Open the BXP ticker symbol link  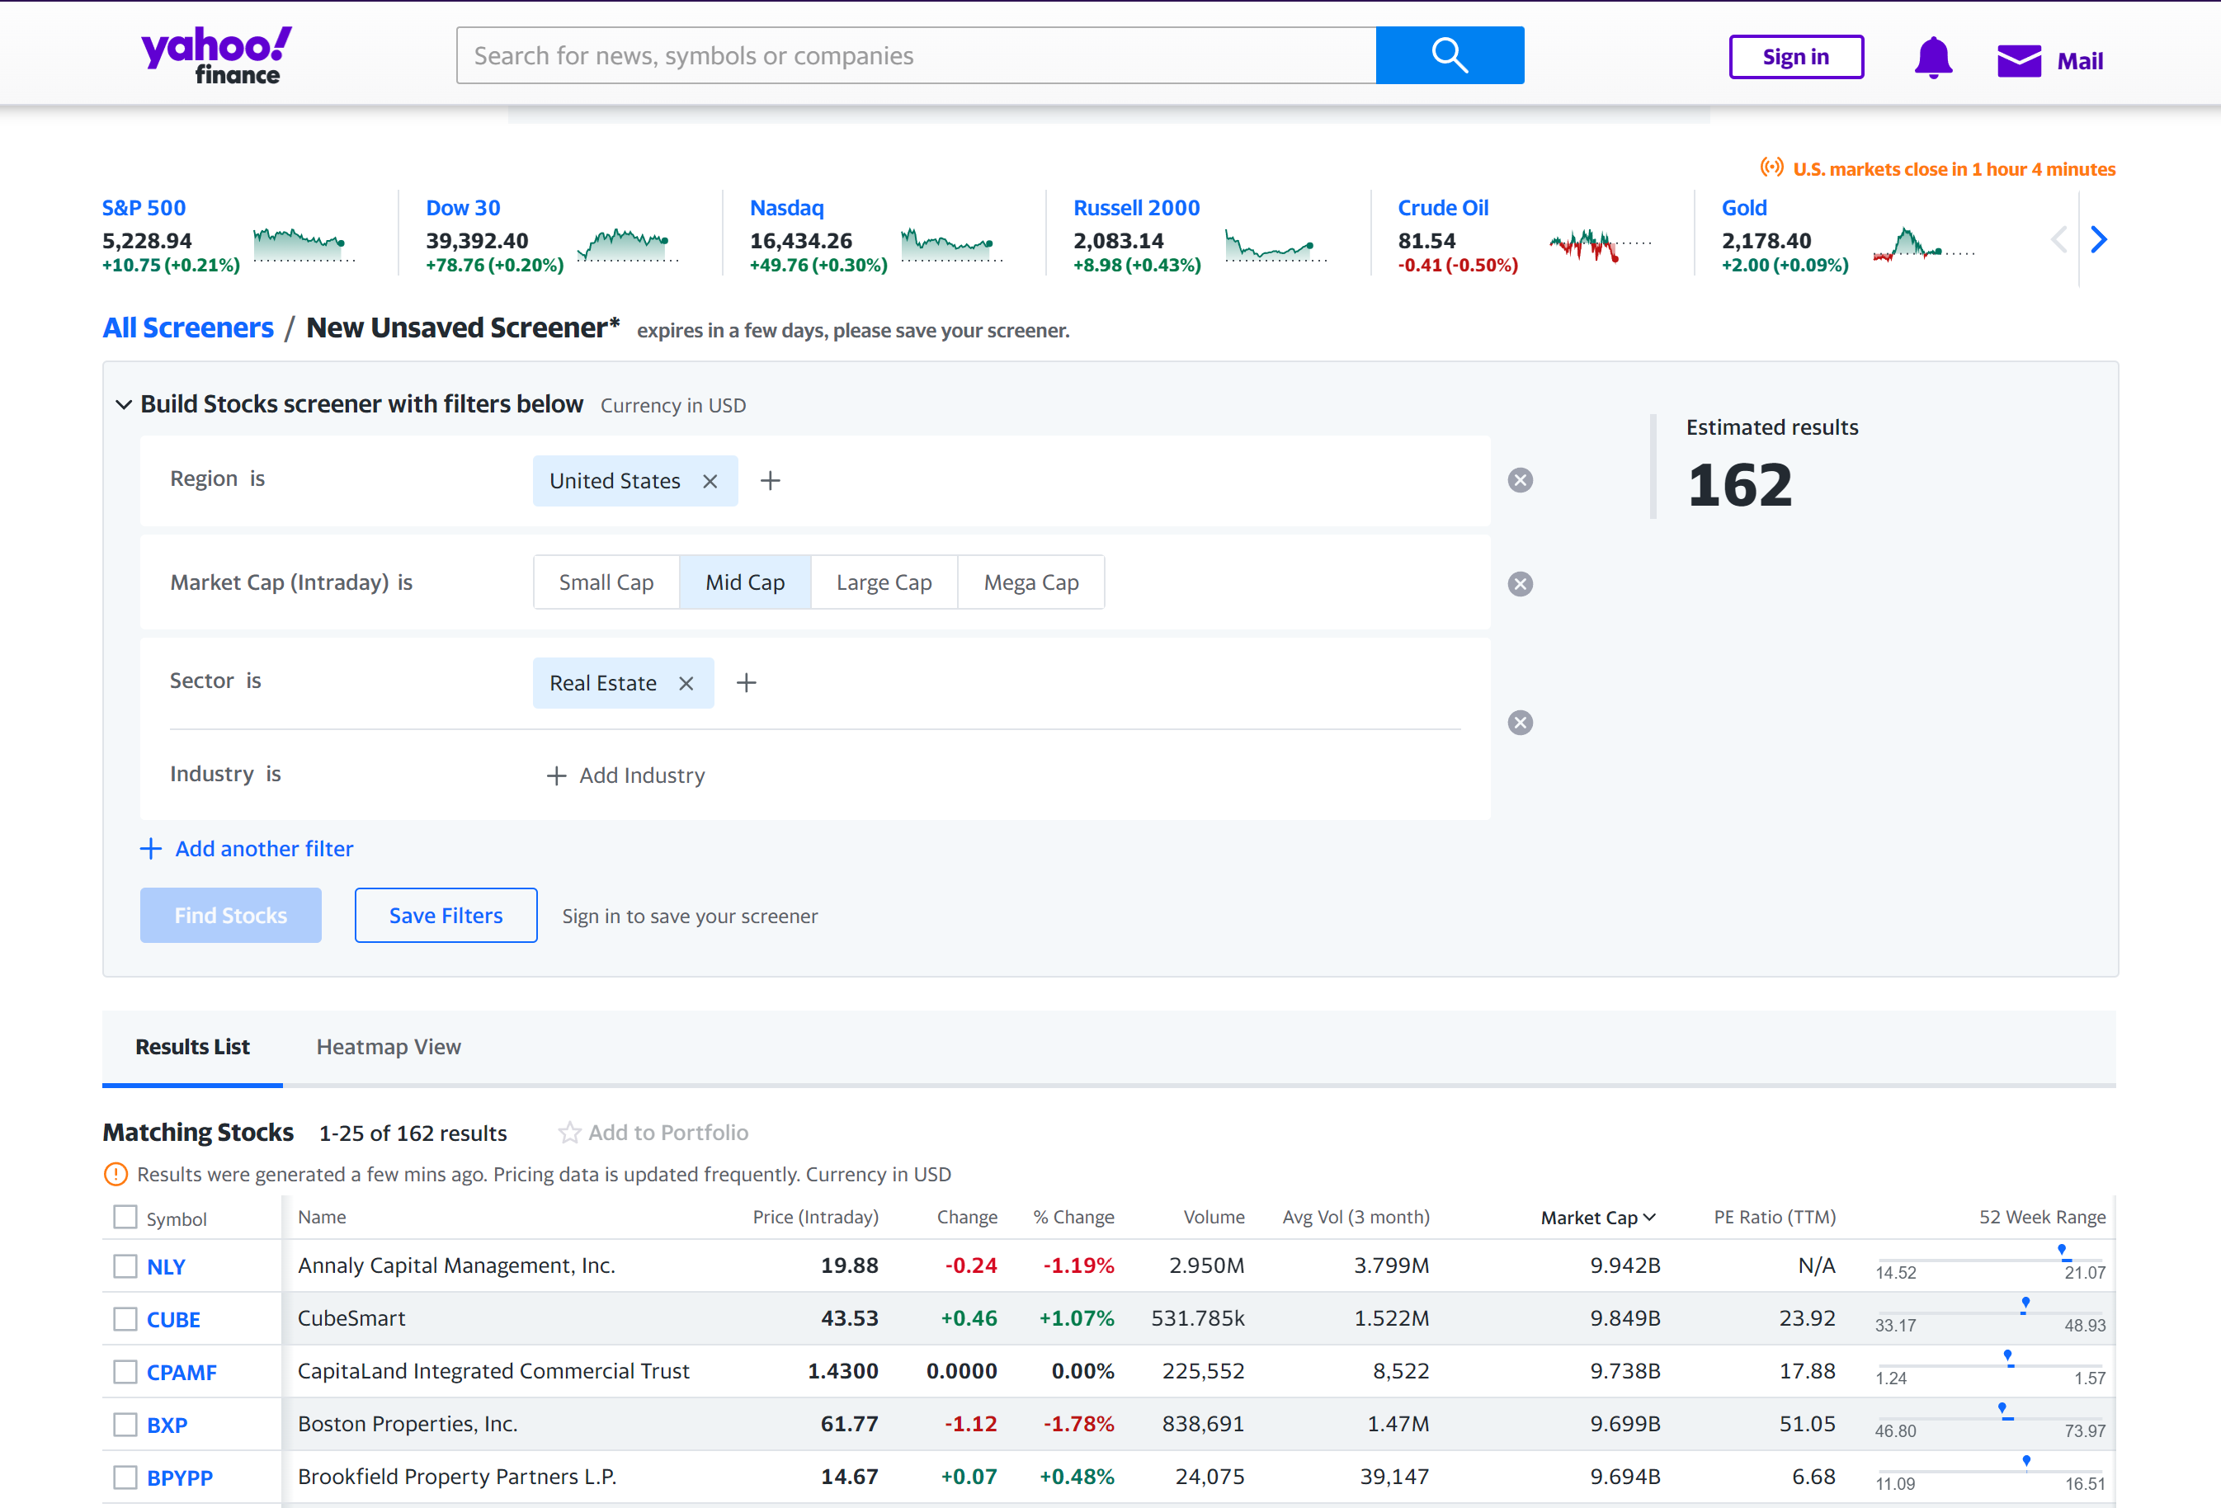pos(167,1425)
